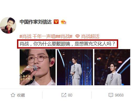Image resolution: width=131 pixels, height=105 pixels.
Task: Click the crown membership badge icon
Action: [x=63, y=22]
